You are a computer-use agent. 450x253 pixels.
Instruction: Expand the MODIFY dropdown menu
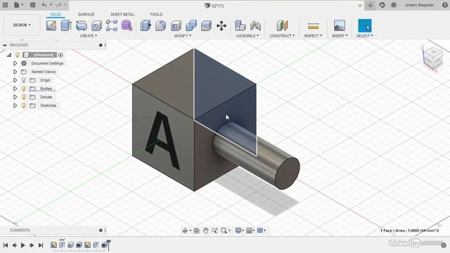[x=183, y=36]
